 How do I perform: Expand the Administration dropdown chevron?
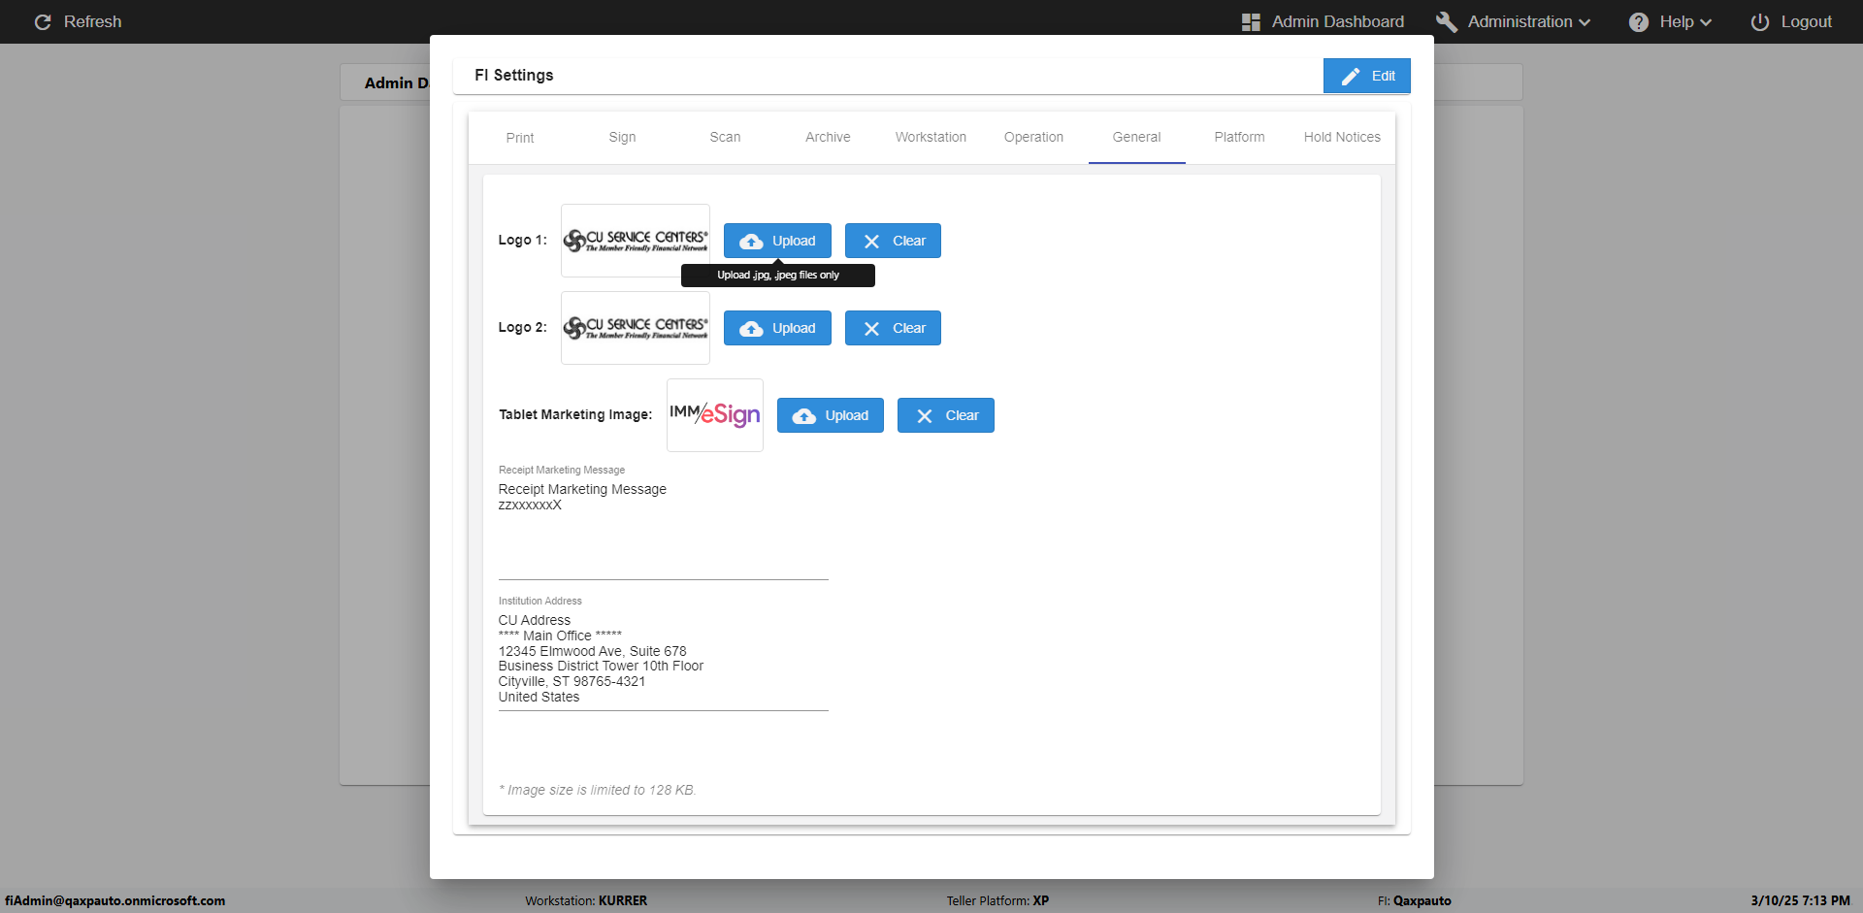(1585, 22)
